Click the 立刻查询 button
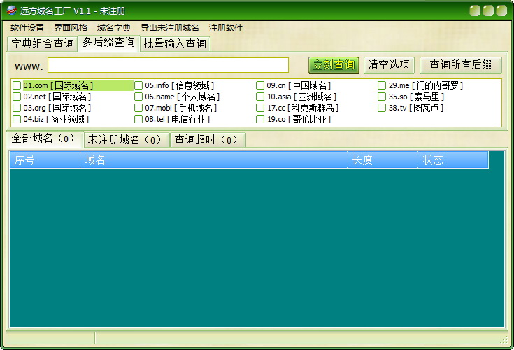The image size is (514, 350). click(x=334, y=65)
